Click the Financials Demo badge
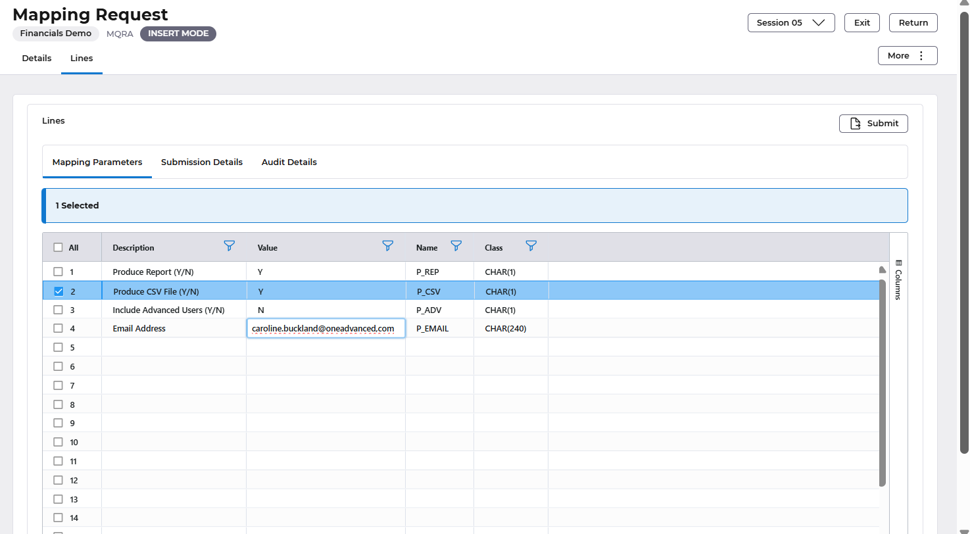This screenshot has width=970, height=534. point(56,34)
